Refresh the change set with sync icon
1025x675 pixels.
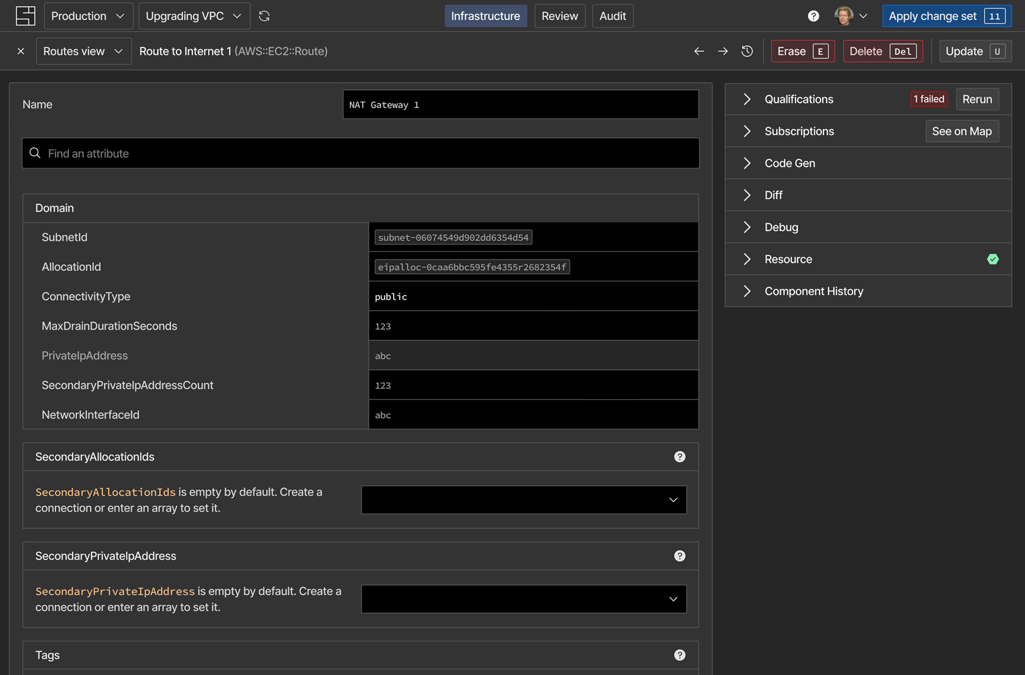264,16
